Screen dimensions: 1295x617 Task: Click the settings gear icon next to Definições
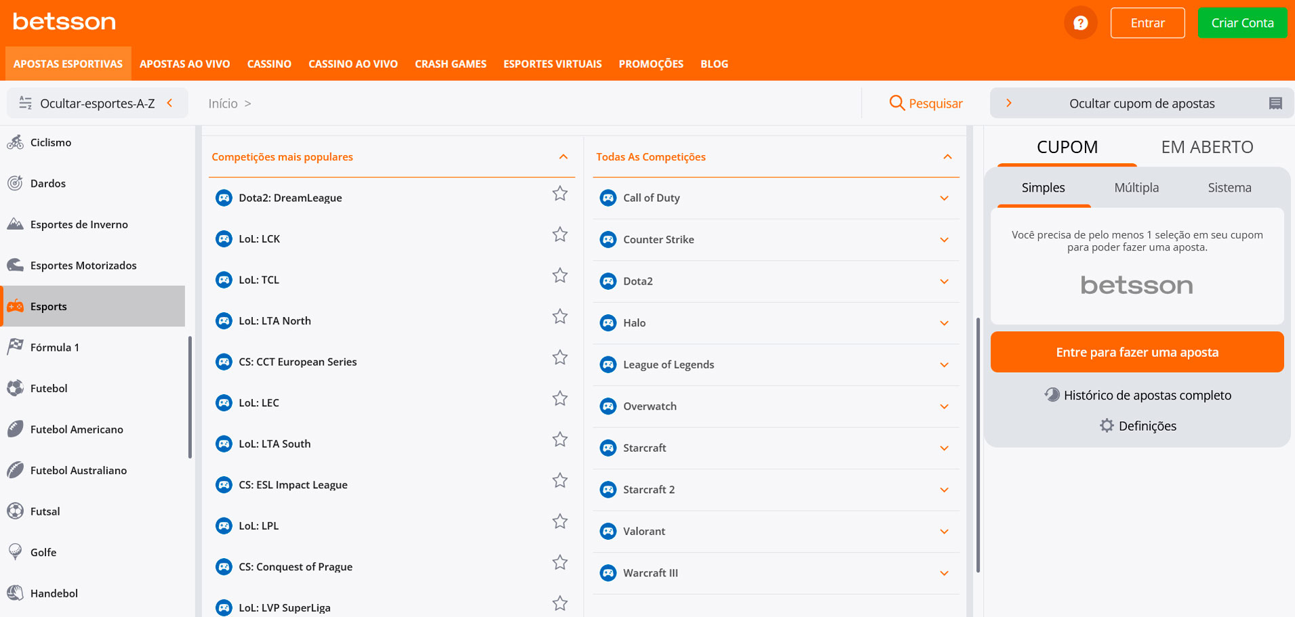tap(1107, 425)
